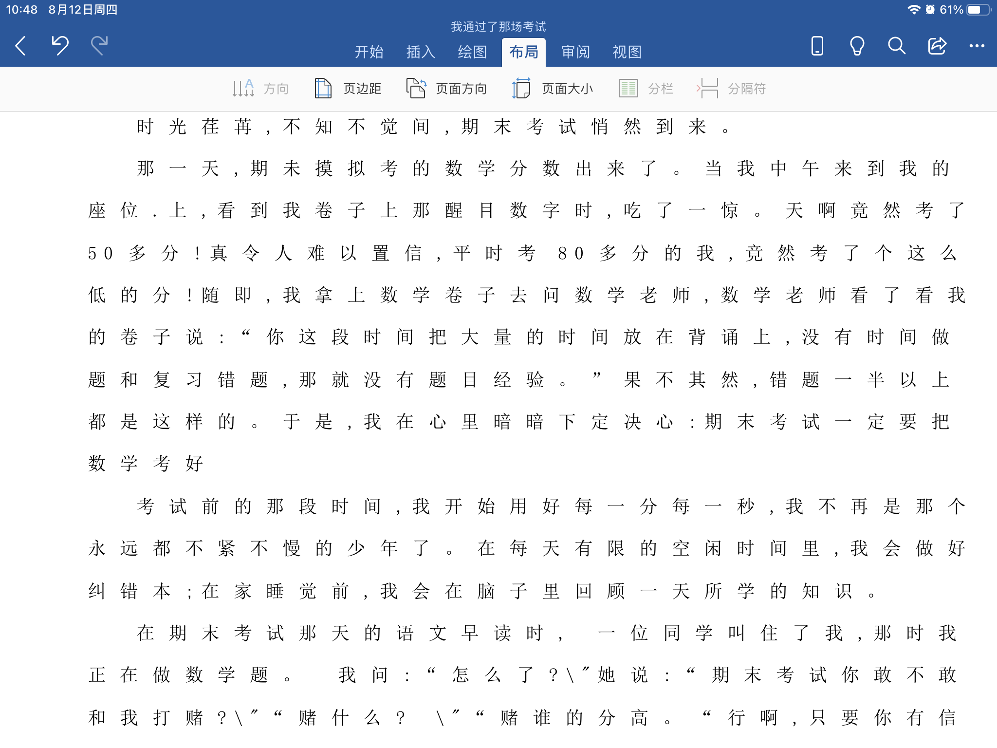Tap the lightbulb Tell Me icon
Viewport: 997px width, 748px height.
click(857, 46)
